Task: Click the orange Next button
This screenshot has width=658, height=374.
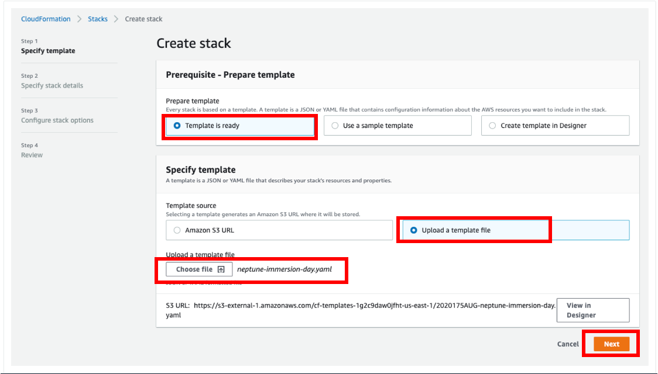Action: click(611, 344)
